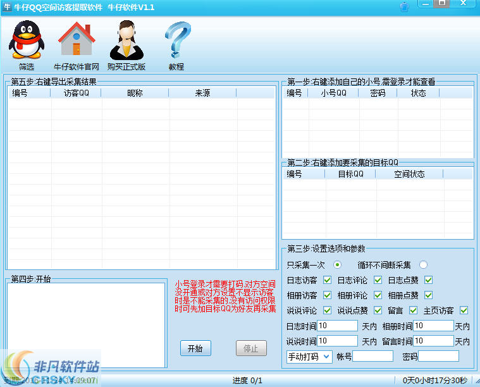
Task: Click the 留言时间 input field
Action: [433, 341]
